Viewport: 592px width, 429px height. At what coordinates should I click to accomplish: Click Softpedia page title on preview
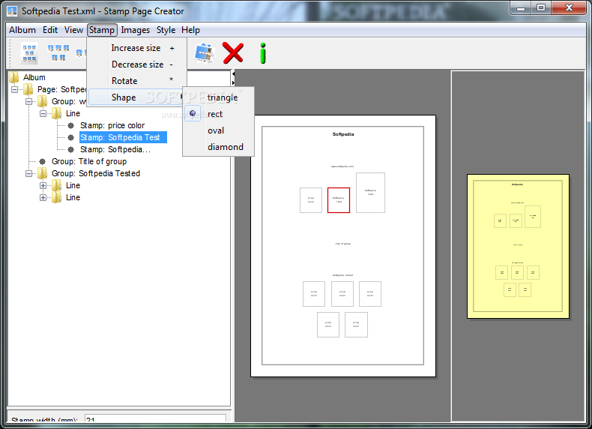343,134
